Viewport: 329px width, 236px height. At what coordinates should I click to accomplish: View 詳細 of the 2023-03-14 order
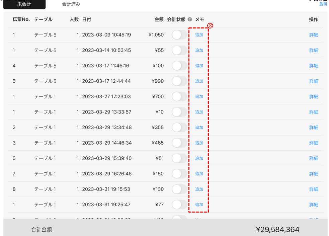coord(314,50)
